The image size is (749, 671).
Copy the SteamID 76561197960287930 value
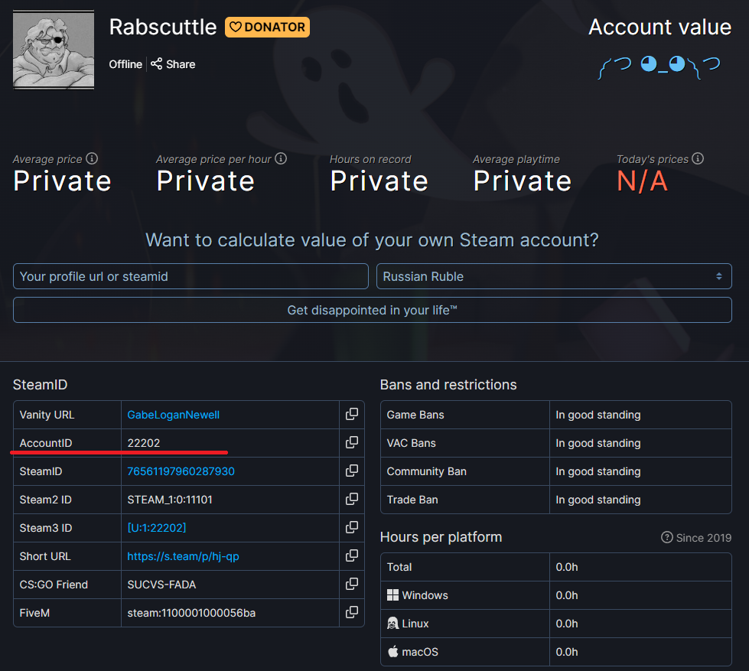352,471
